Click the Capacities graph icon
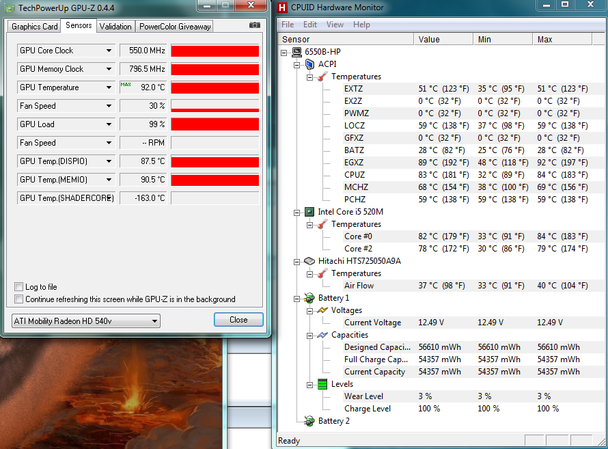This screenshot has height=449, width=608. [322, 335]
